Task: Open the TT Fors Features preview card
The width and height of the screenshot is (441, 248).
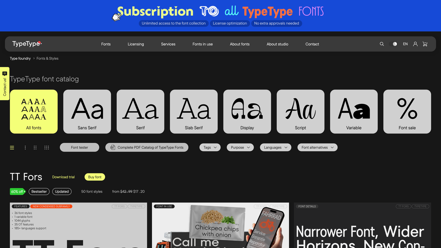Action: (x=78, y=225)
